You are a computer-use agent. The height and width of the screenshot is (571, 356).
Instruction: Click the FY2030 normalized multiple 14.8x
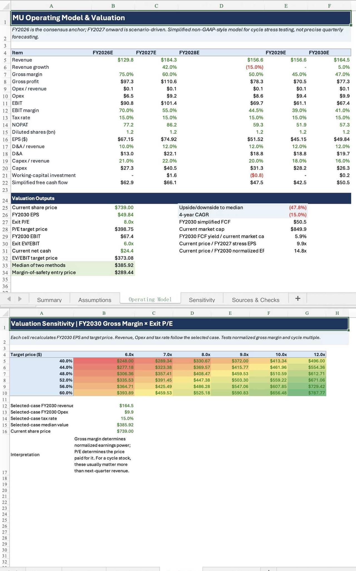point(300,251)
